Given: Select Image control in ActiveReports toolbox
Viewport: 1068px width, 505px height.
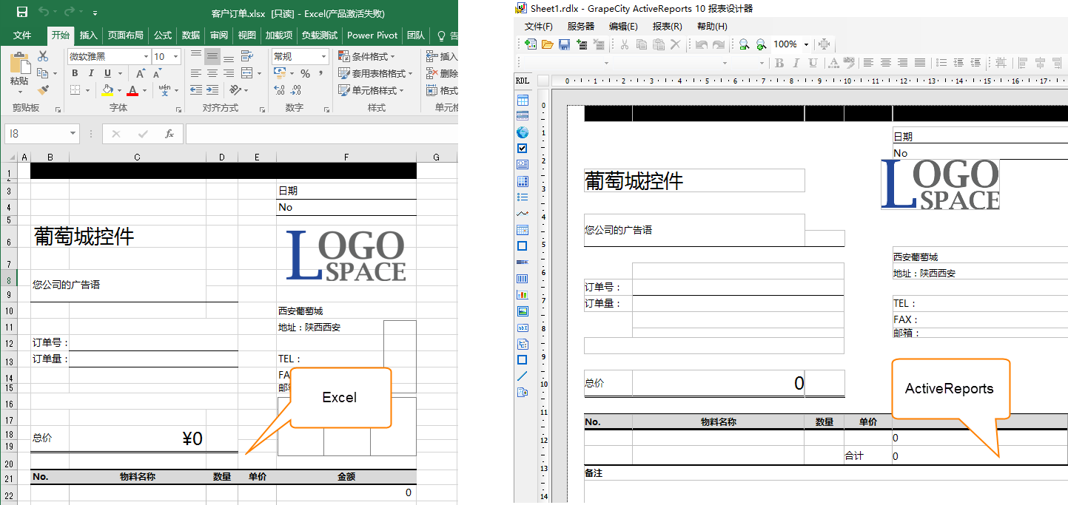Looking at the screenshot, I should click(523, 311).
